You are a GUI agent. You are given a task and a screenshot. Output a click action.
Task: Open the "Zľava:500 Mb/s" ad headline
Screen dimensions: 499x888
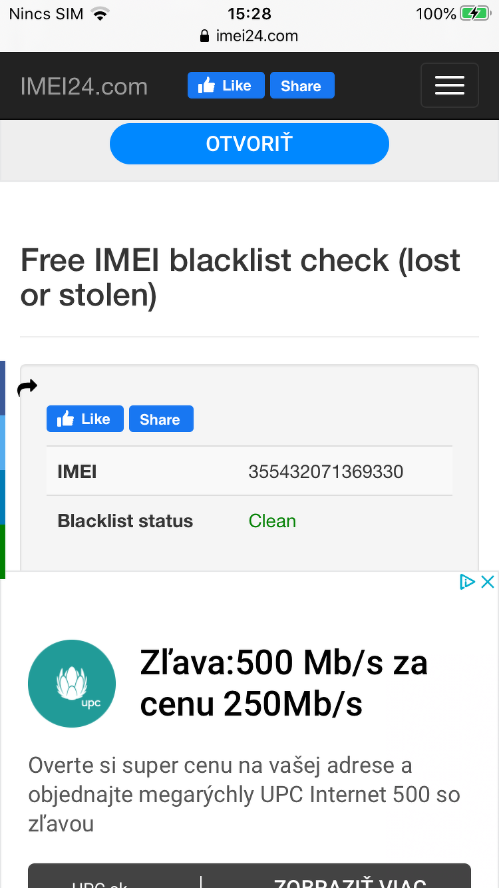point(283,683)
